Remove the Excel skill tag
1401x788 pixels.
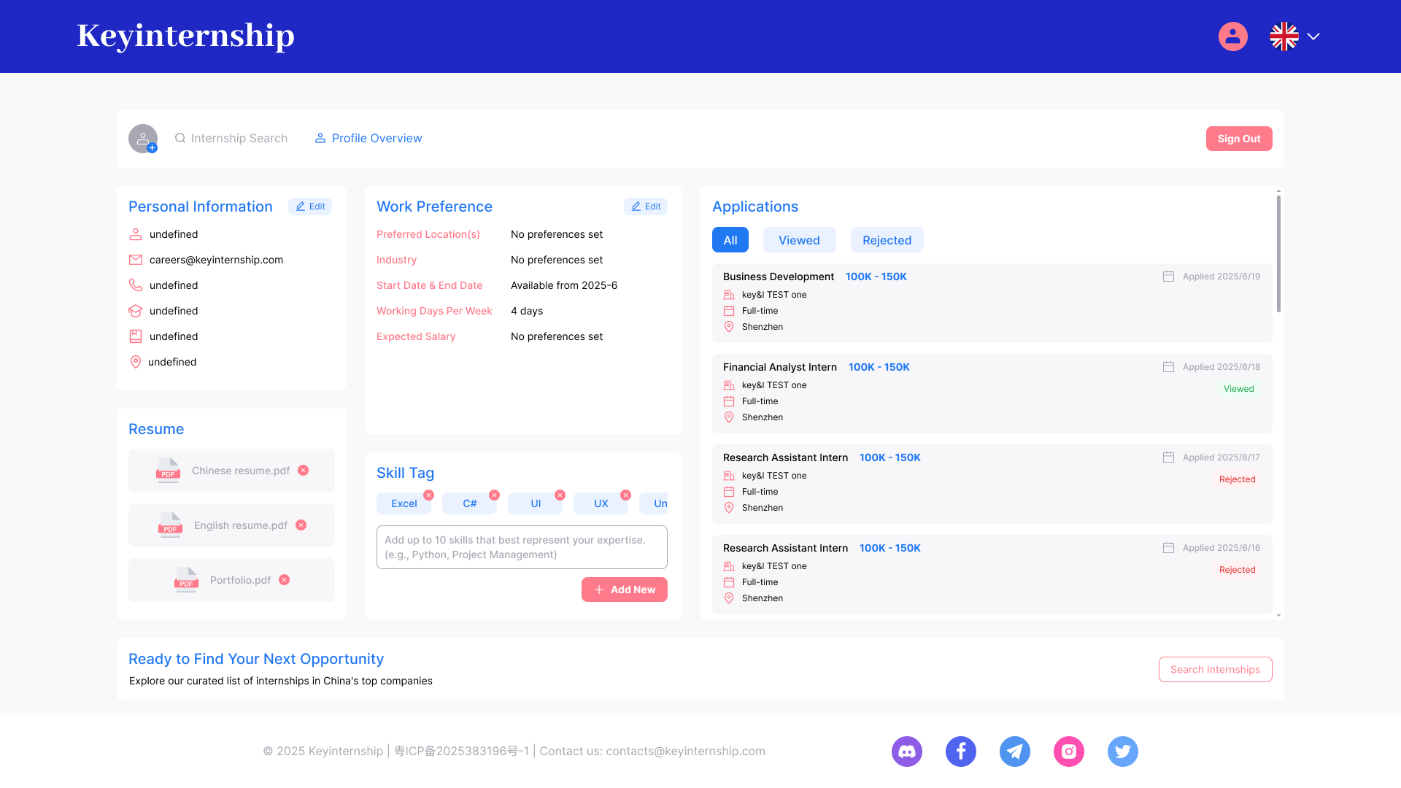(x=429, y=494)
